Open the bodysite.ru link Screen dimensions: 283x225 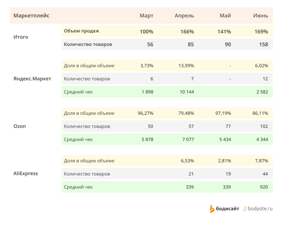260,209
